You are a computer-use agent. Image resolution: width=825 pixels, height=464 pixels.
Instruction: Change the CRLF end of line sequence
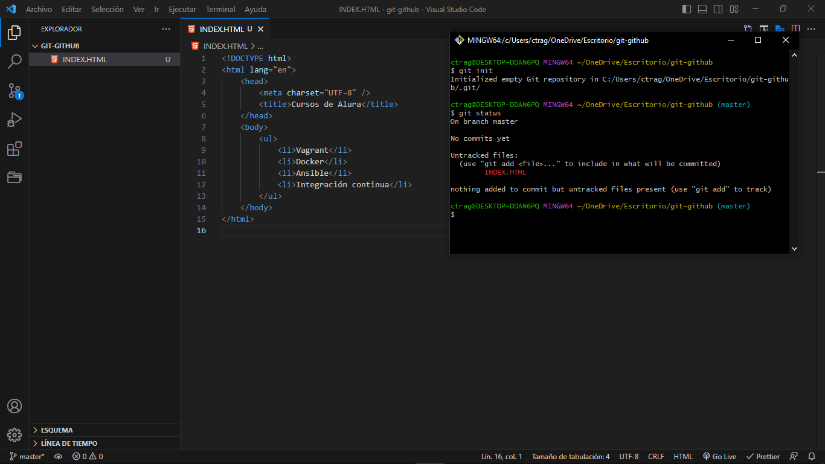pos(656,457)
